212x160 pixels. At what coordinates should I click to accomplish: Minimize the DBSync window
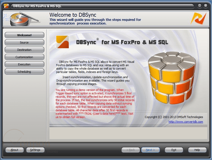click(x=200, y=6)
